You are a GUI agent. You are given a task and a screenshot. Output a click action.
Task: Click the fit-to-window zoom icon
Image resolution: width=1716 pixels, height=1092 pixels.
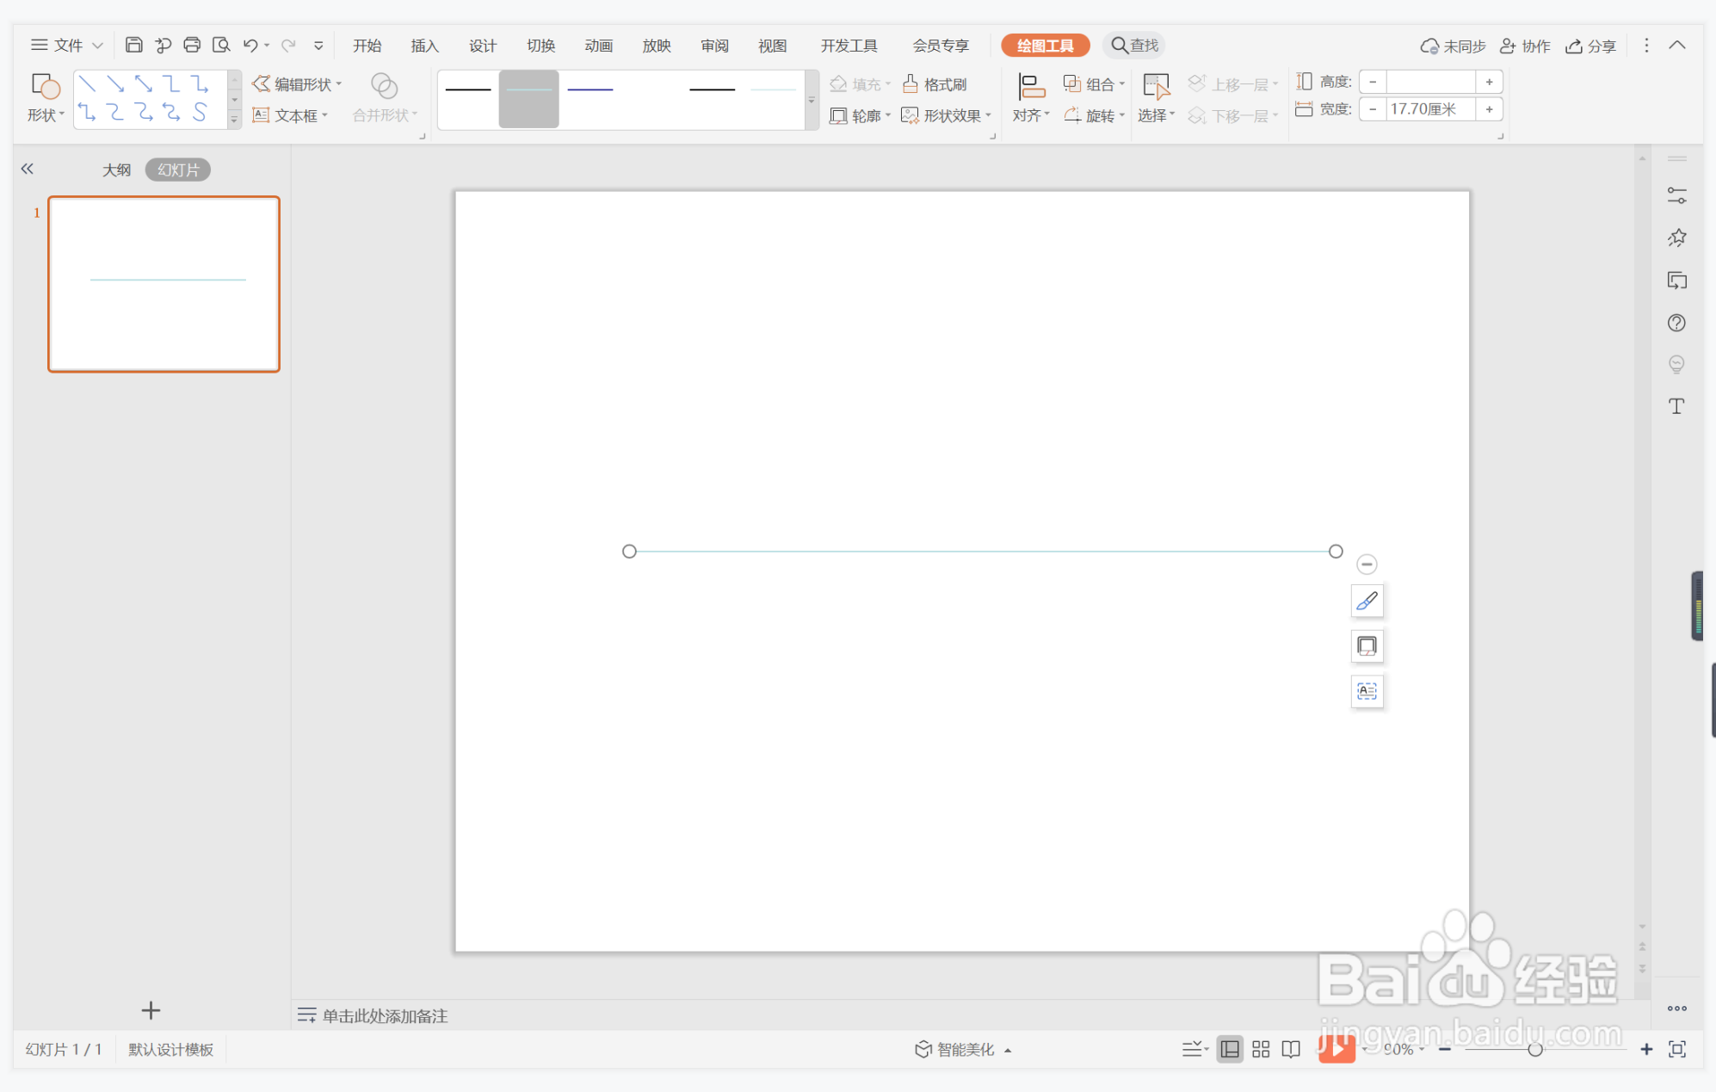(x=1677, y=1049)
